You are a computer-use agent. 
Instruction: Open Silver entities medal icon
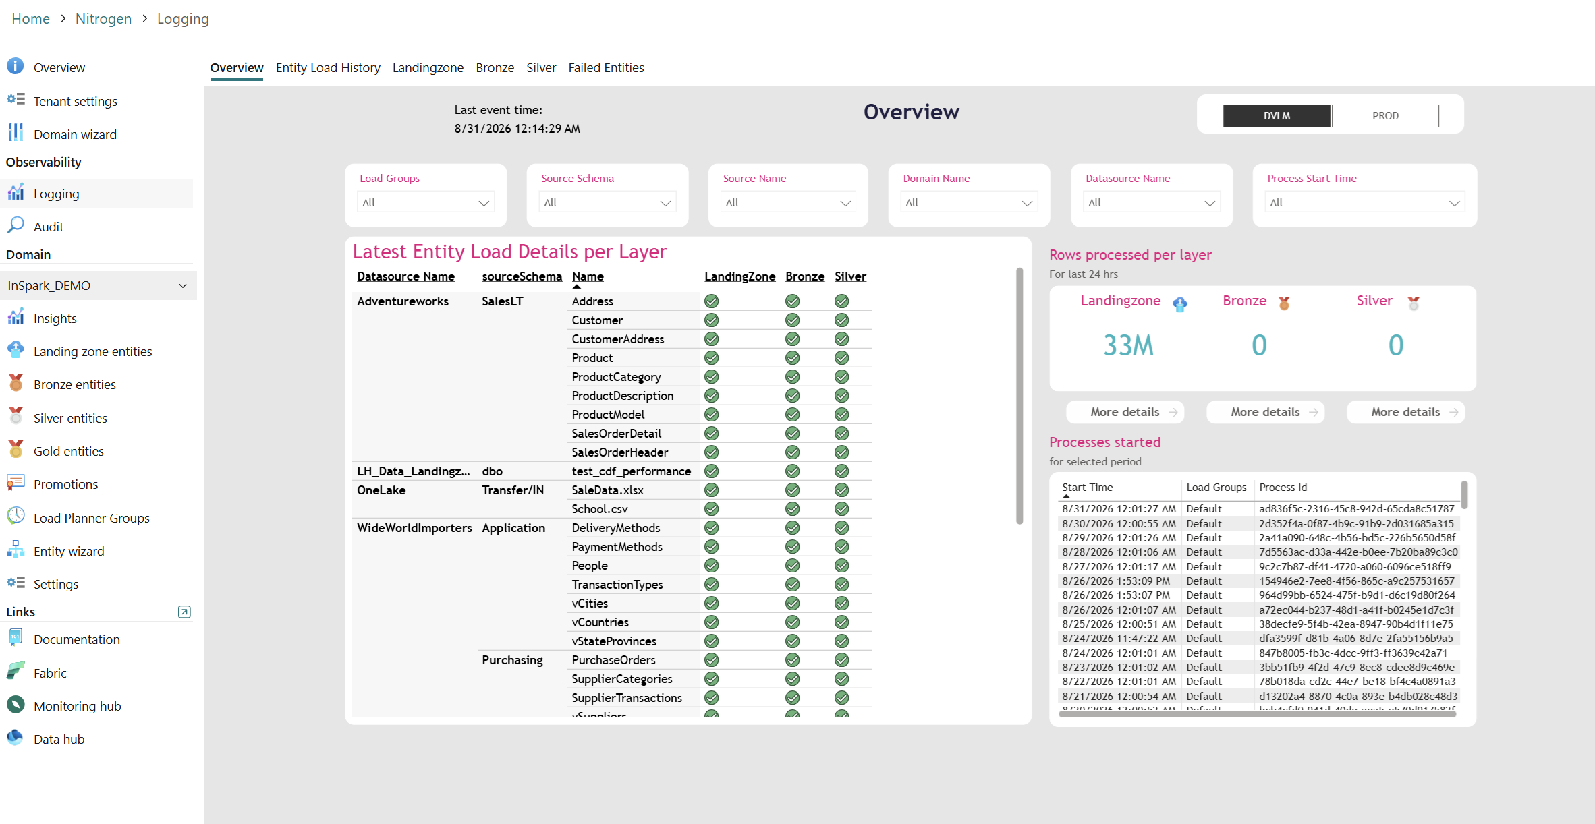[x=16, y=416]
